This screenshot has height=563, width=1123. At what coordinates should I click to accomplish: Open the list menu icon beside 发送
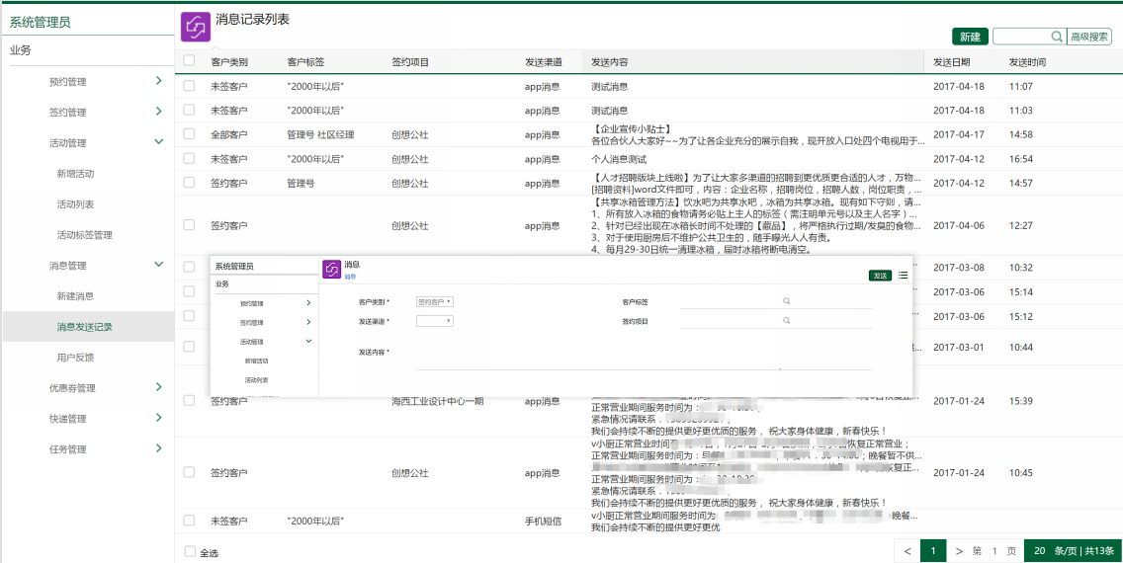[x=903, y=276]
